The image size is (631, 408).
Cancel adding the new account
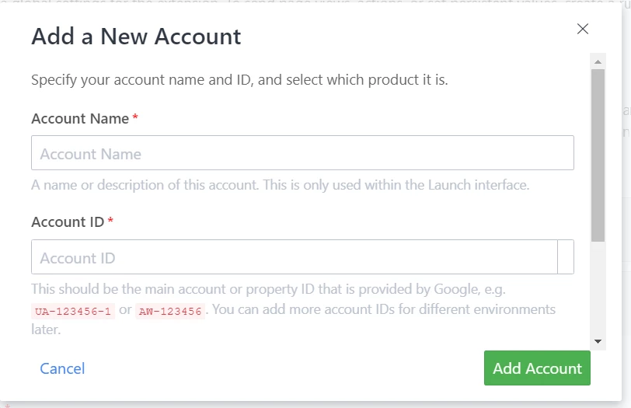[62, 368]
